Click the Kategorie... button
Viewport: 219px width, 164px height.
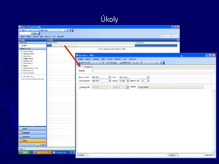[x=173, y=155]
